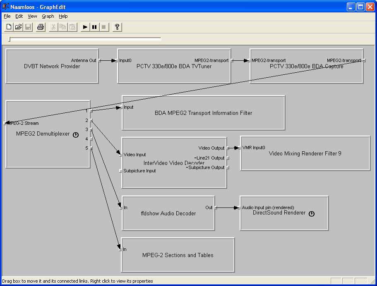Close the GraphEdit window

tap(370, 7)
